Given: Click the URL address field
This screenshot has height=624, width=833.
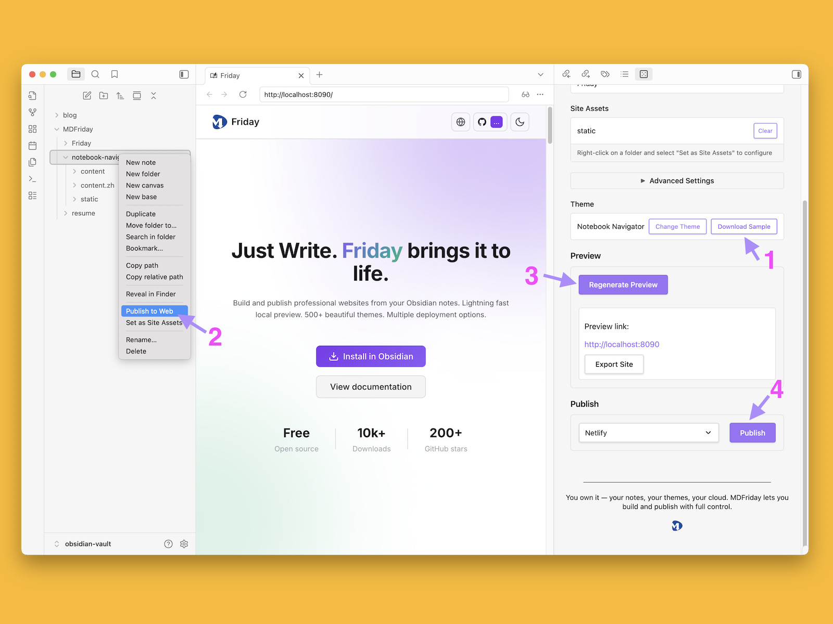Looking at the screenshot, I should tap(384, 95).
